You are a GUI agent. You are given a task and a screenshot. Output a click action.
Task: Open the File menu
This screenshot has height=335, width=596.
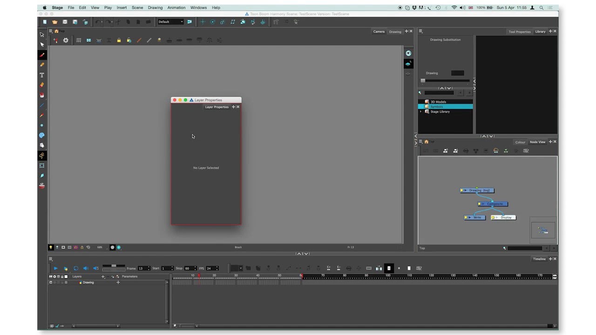click(71, 8)
